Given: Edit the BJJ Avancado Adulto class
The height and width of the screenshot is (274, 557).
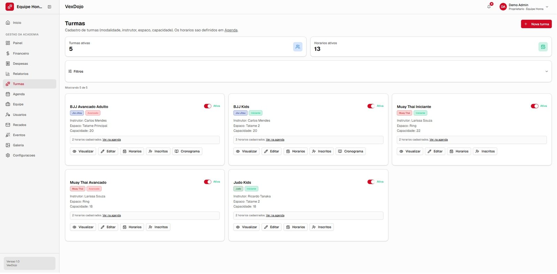Looking at the screenshot, I should 108,151.
